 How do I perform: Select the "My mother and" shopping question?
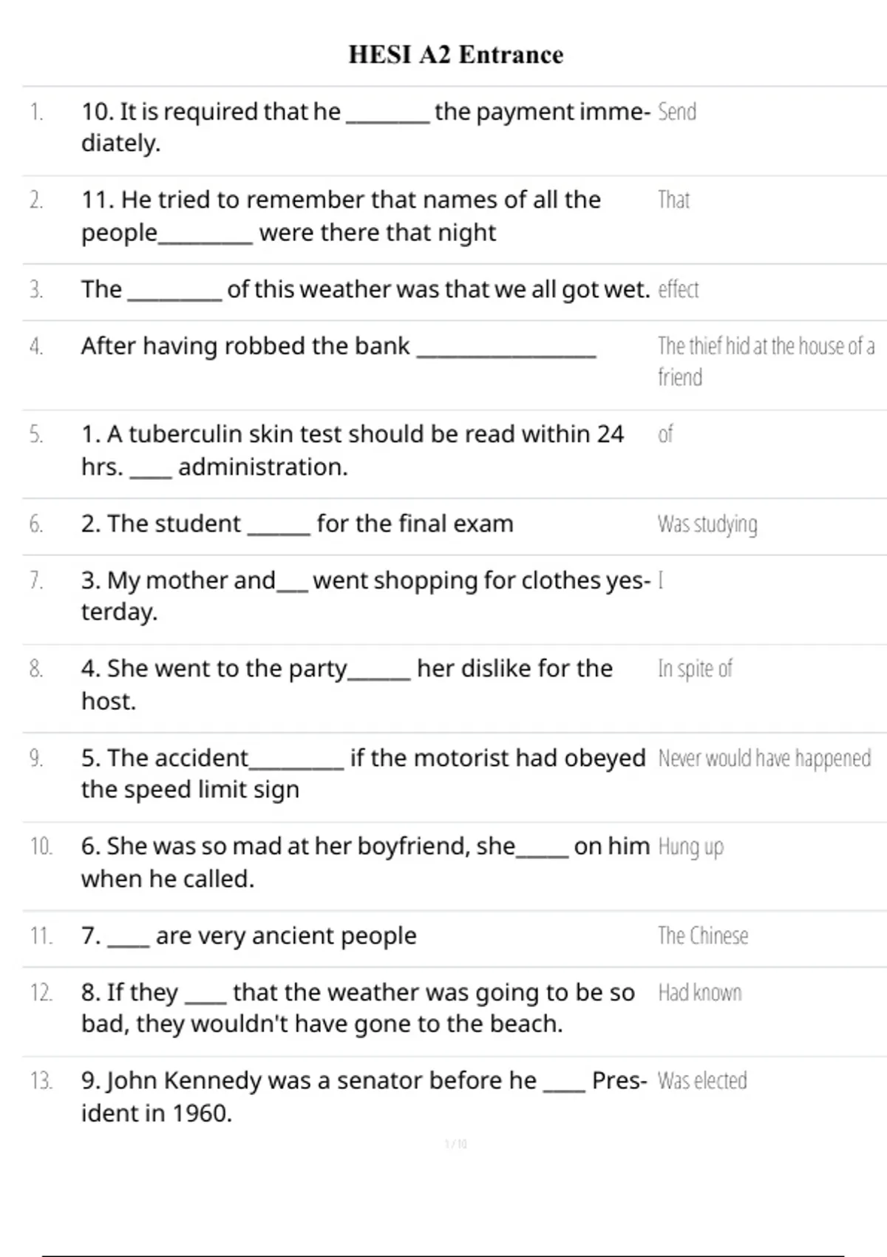365,595
